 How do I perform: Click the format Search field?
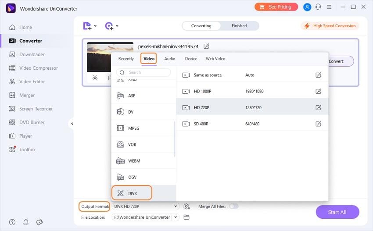pyautogui.click(x=143, y=72)
